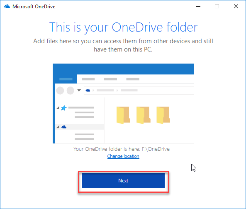Select the first gray ribbon tab in illustration
This screenshot has width=246, height=209.
(x=88, y=79)
